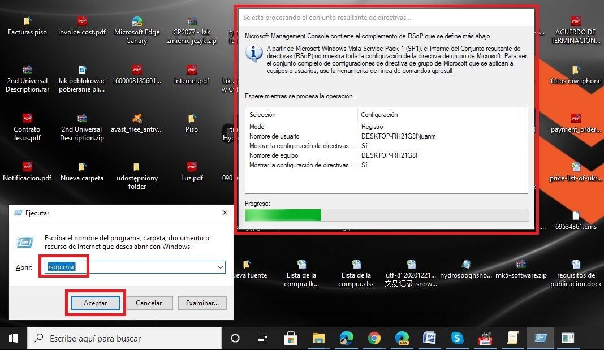Open ACUERDO DE TERMINACIÓN PDF icon
This screenshot has height=350, width=604.
[576, 30]
